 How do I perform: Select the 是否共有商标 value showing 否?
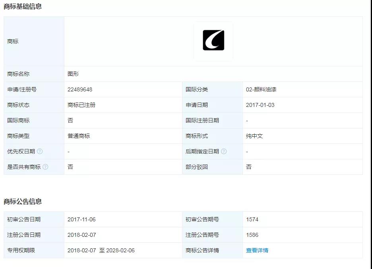click(70, 167)
